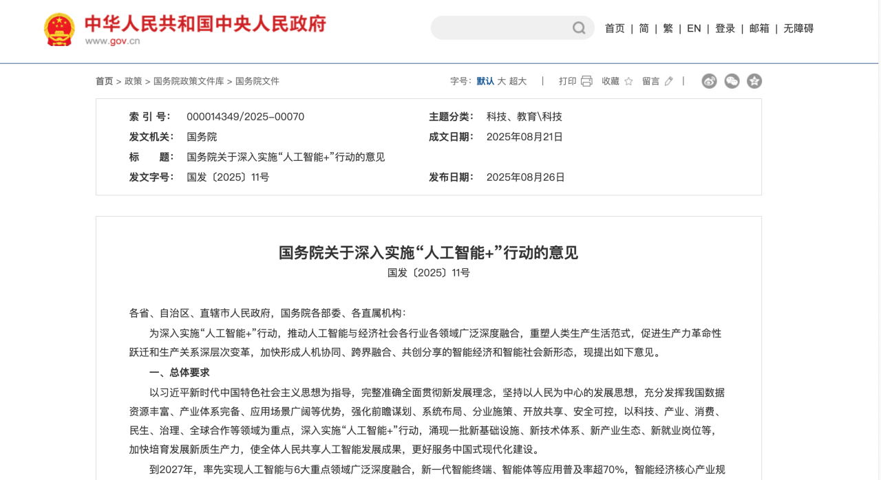
Task: Click document number under the headline
Action: 428,273
